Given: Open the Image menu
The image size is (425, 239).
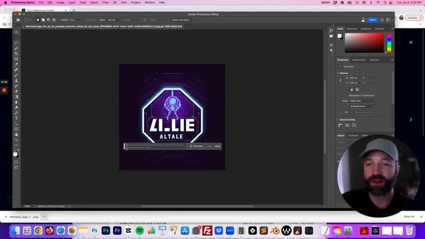Looking at the screenshot, I should [60, 3].
